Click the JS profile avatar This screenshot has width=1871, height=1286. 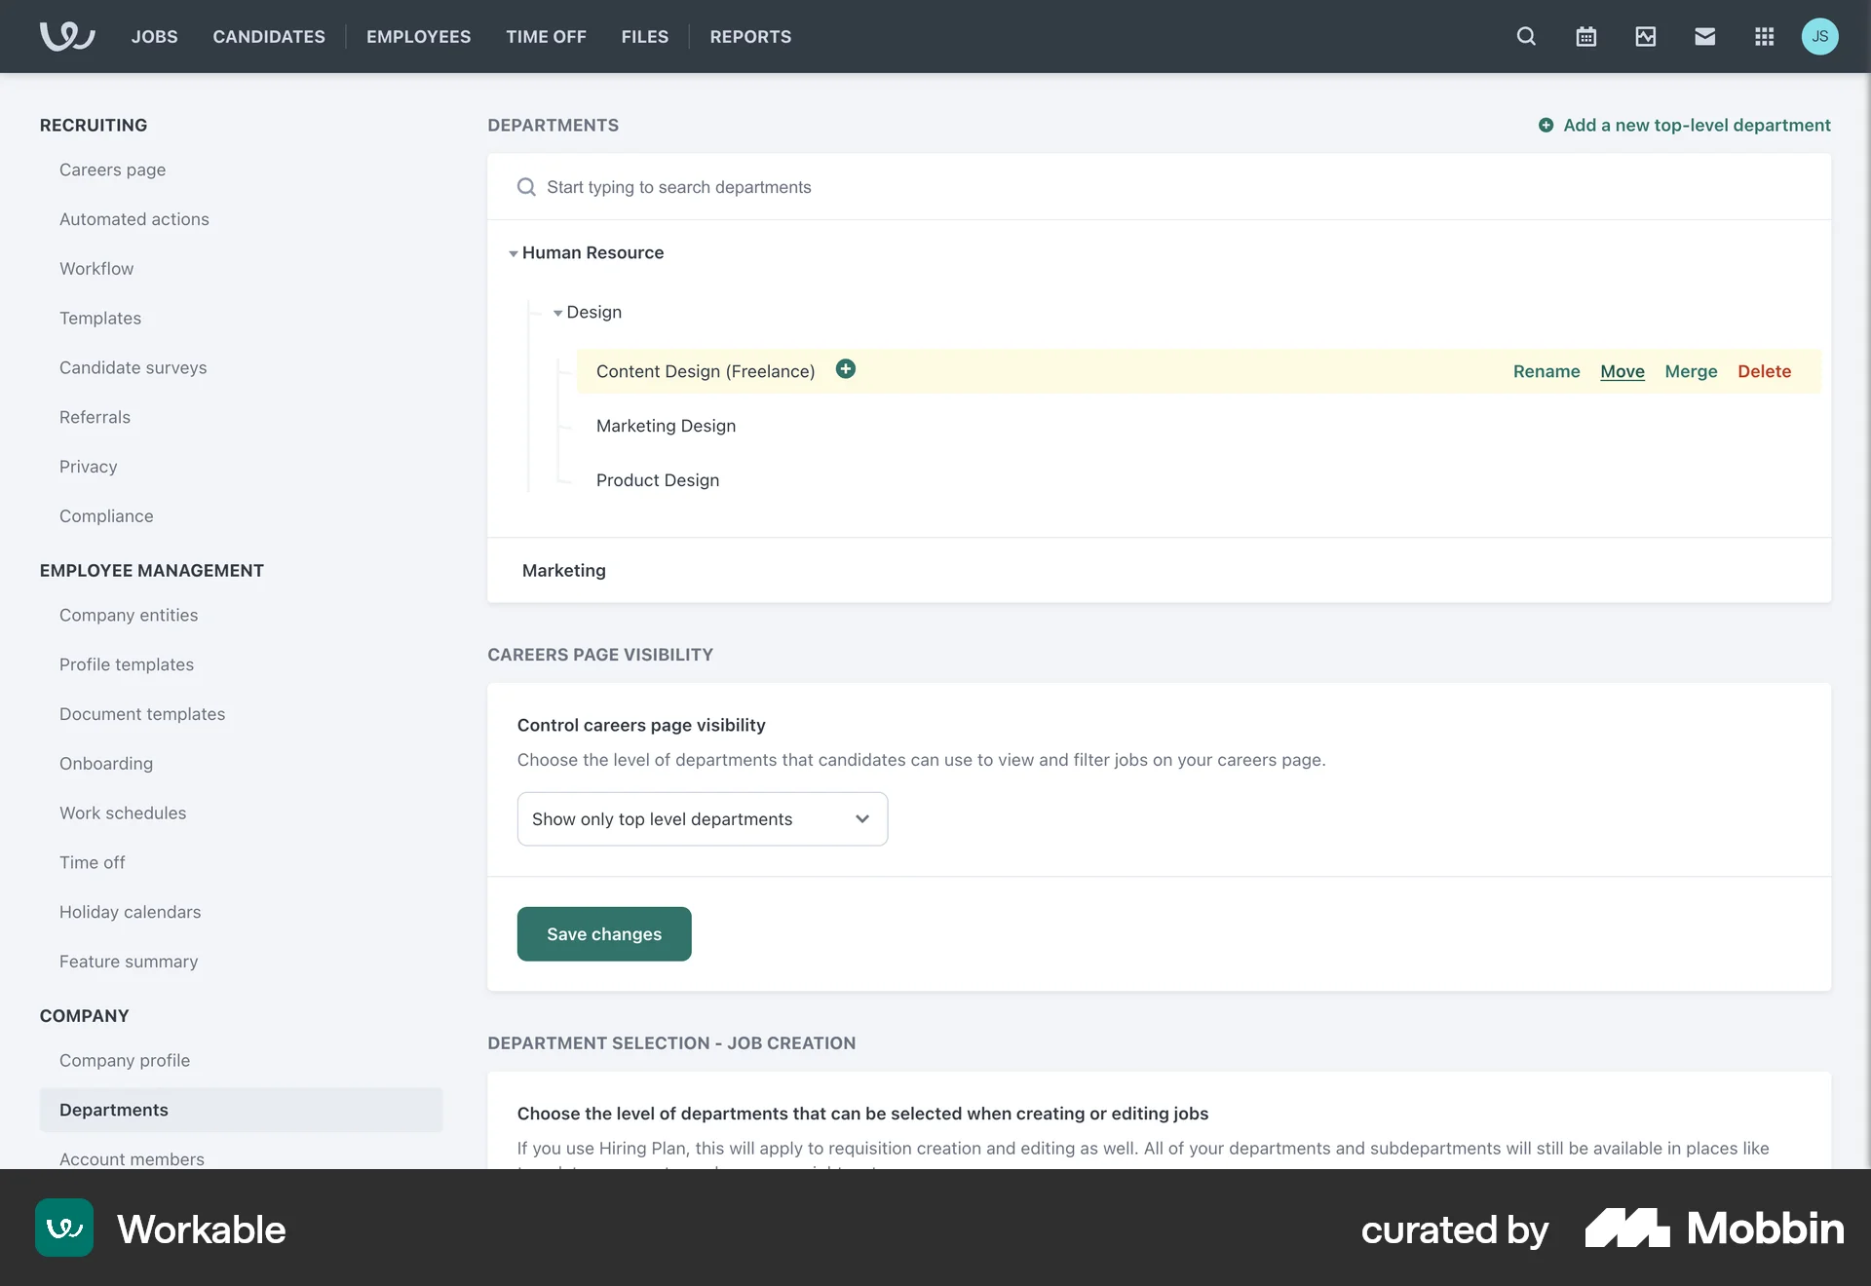[x=1820, y=36]
